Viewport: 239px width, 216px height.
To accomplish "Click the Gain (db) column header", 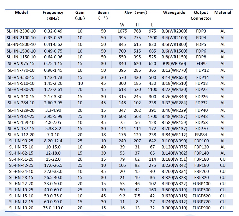I will click(80, 15).
